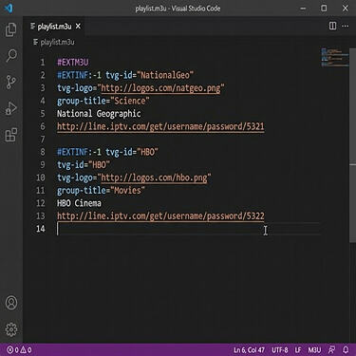This screenshot has height=356, width=356.
Task: Click the National Geographic channel name
Action: 99,114
